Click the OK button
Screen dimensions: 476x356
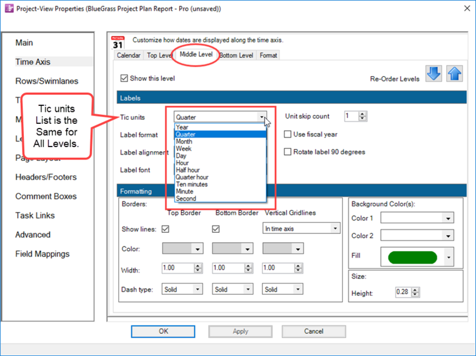(163, 332)
